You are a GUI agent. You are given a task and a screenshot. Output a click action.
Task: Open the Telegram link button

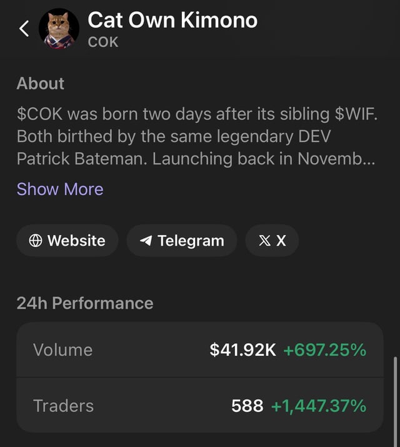[x=182, y=241]
